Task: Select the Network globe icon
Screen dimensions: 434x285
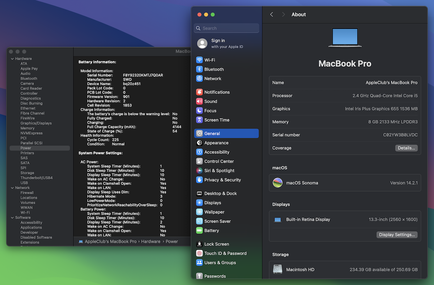Action: click(199, 79)
